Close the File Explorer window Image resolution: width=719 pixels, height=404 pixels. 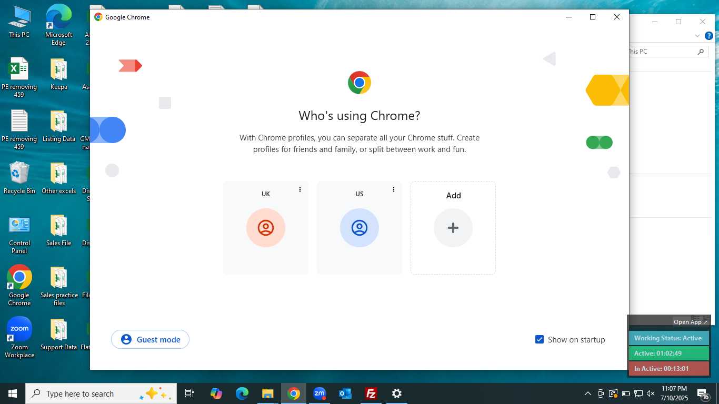702,22
